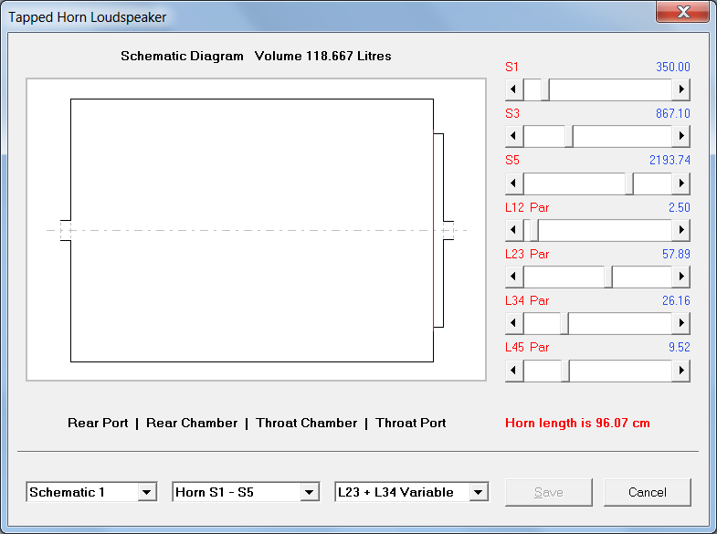Viewport: 717px width, 534px height.
Task: Increase L45 Par with right arrow
Action: coord(680,370)
